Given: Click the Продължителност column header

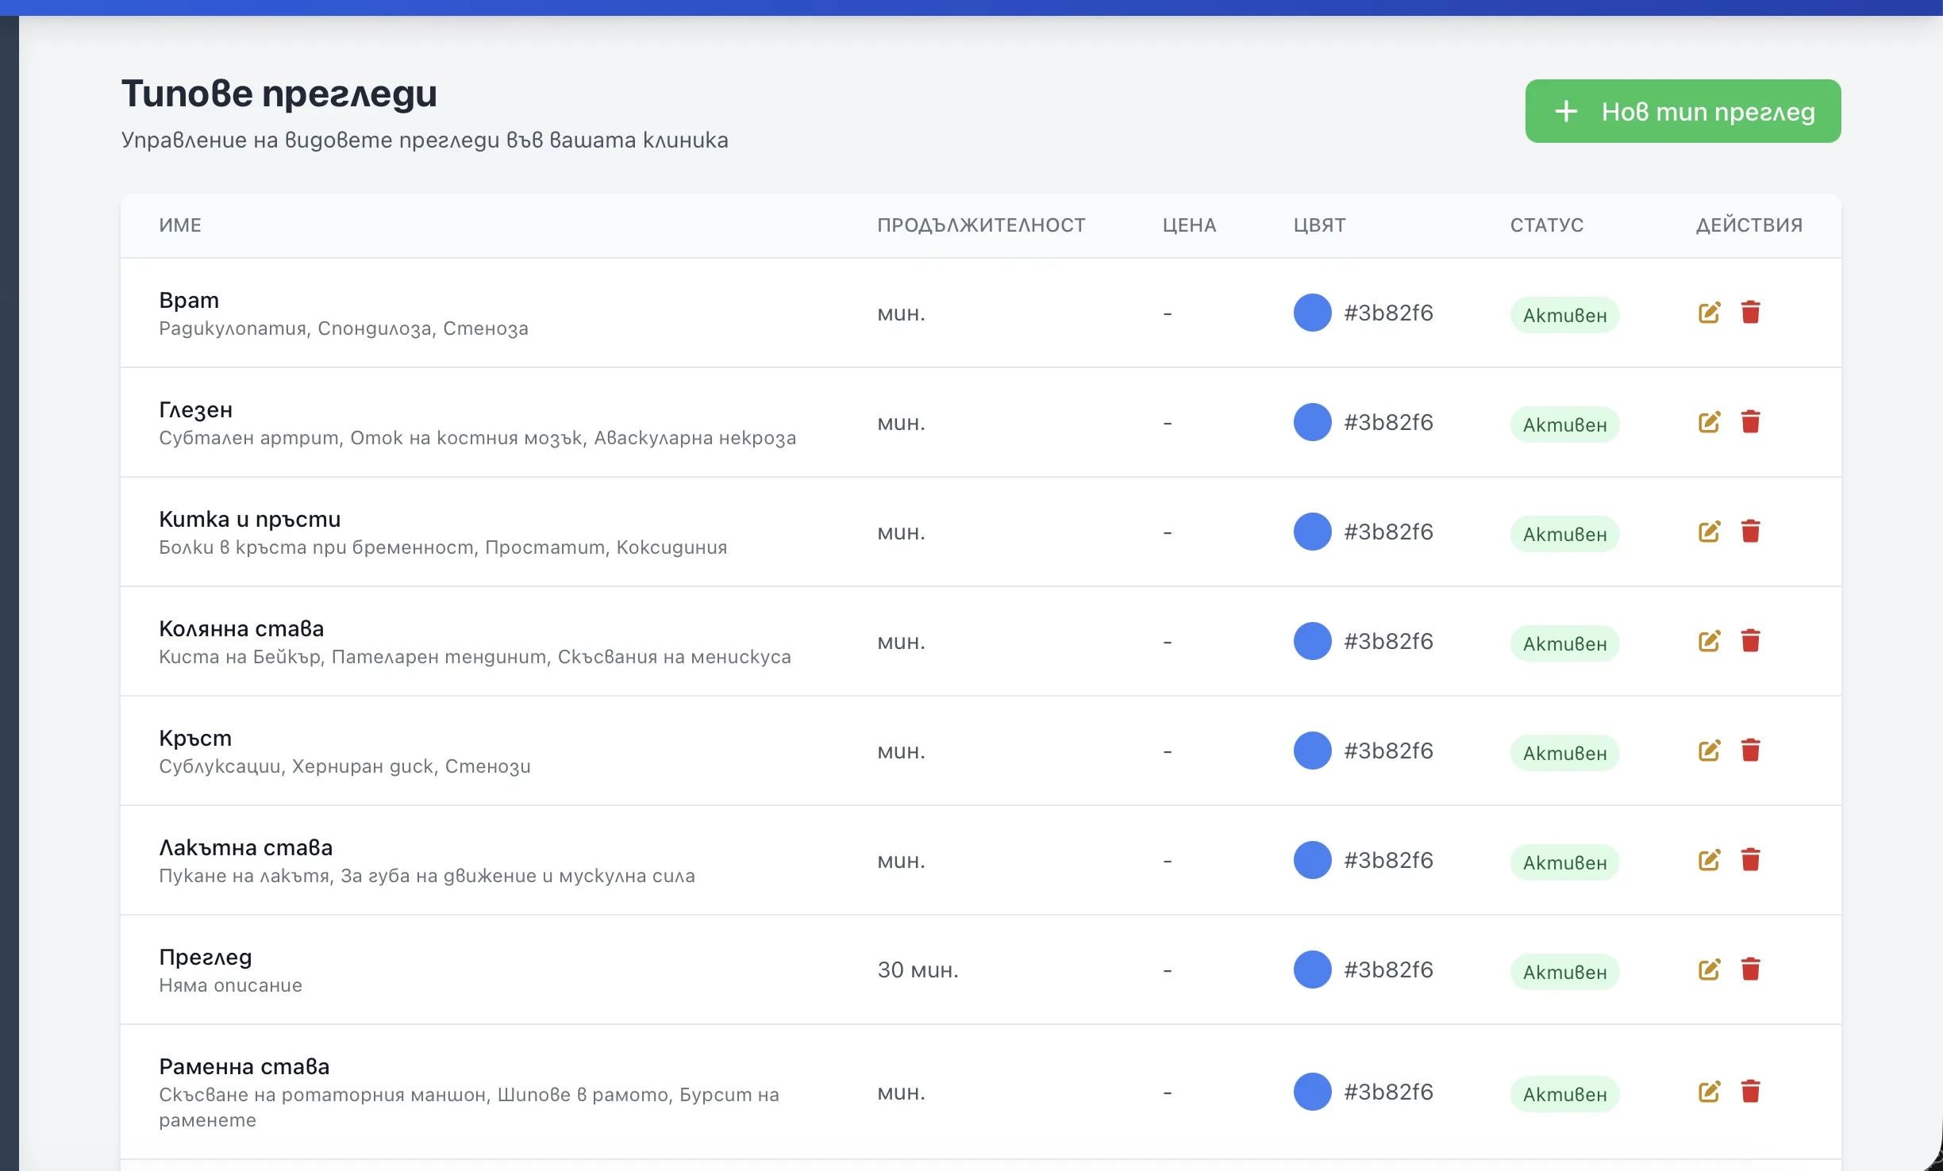Looking at the screenshot, I should click(981, 225).
